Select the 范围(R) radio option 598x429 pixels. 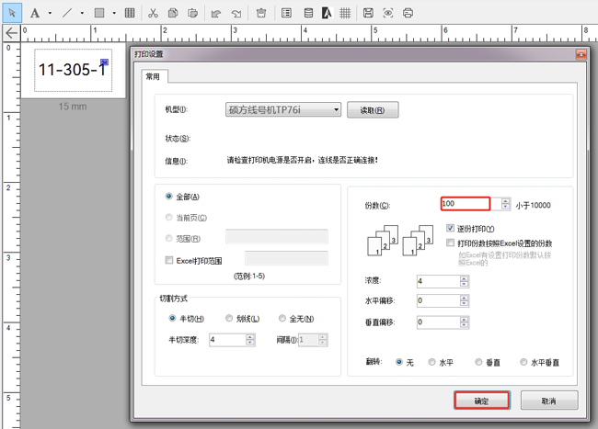pyautogui.click(x=169, y=238)
